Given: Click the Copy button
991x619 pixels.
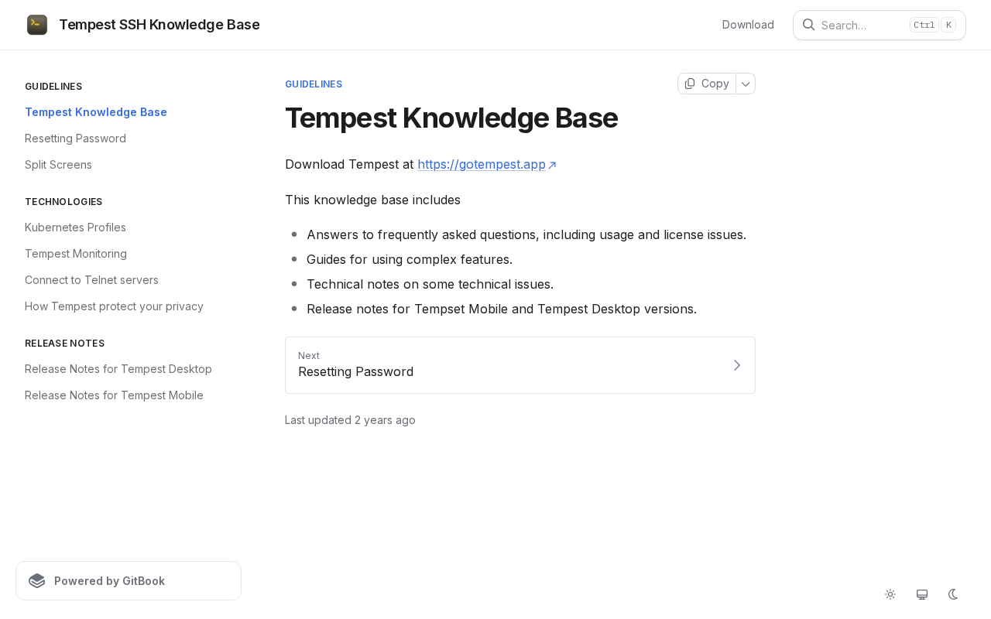Looking at the screenshot, I should click(707, 84).
